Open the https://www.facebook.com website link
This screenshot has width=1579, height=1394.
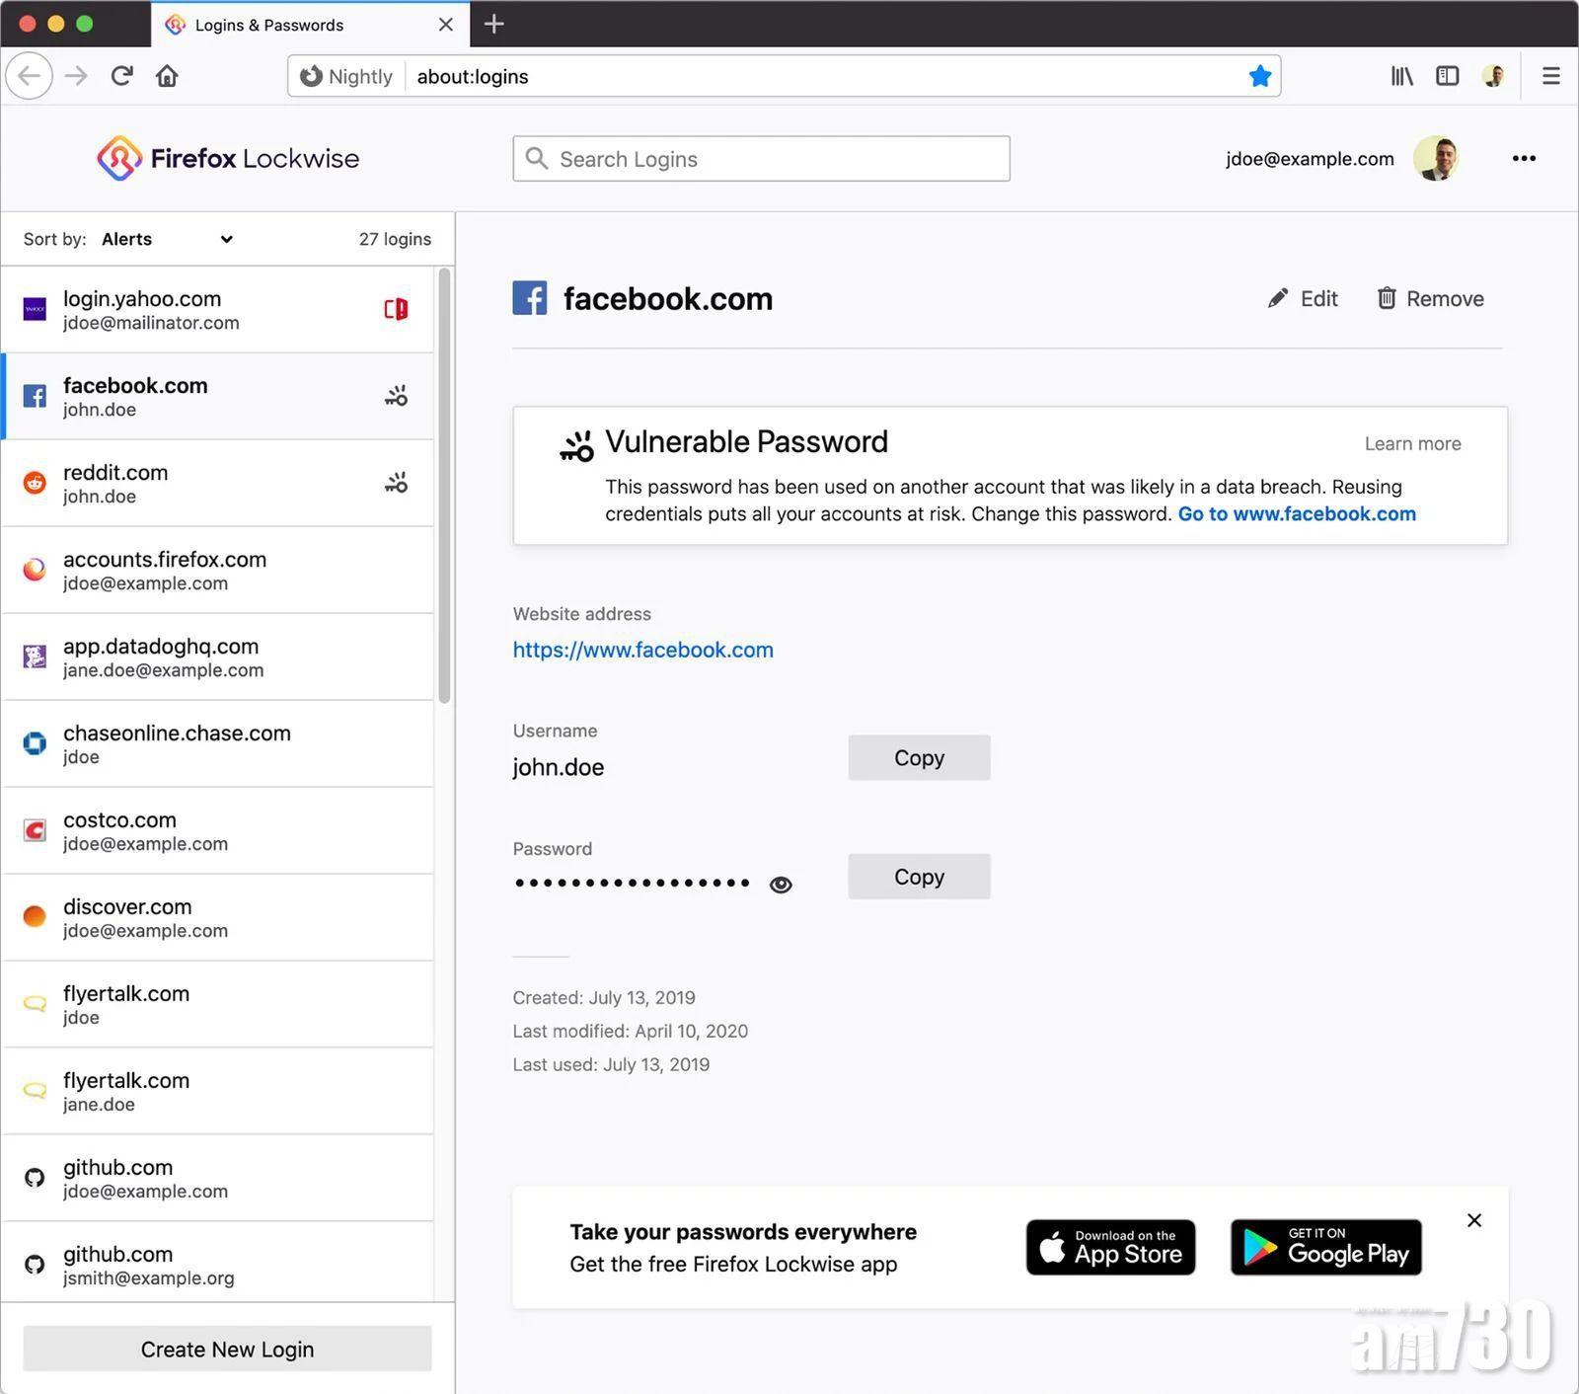[x=642, y=650]
